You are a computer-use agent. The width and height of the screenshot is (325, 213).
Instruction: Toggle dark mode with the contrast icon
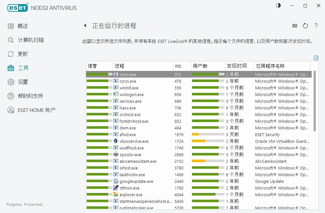click(x=278, y=5)
